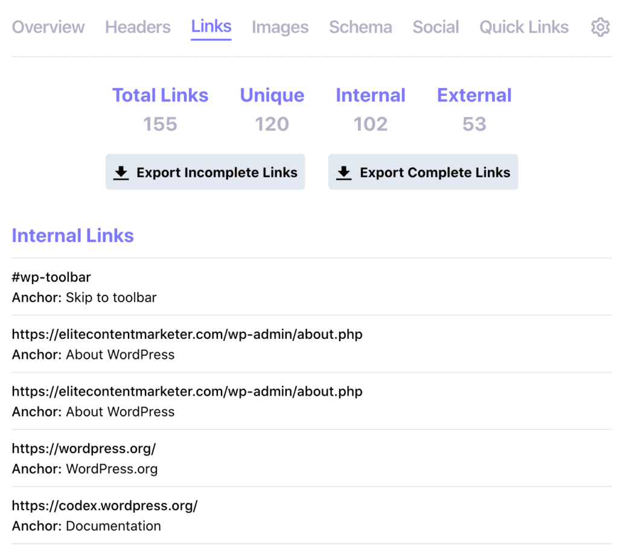Open the codex.wordpress.org Documentation link
This screenshot has width=618, height=547.
point(104,505)
